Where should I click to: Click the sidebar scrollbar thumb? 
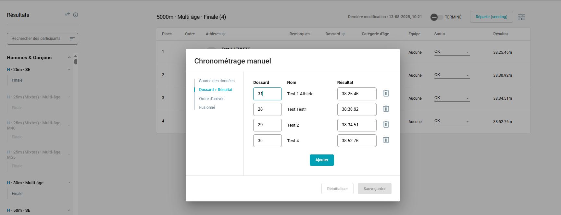point(76,62)
